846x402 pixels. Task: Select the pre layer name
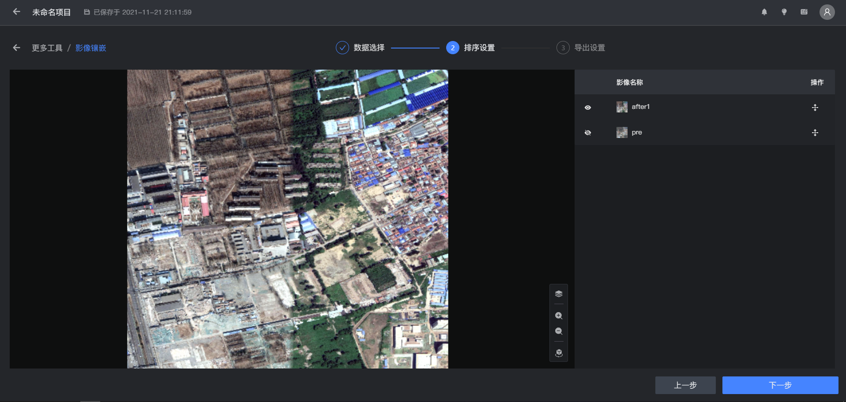point(637,132)
